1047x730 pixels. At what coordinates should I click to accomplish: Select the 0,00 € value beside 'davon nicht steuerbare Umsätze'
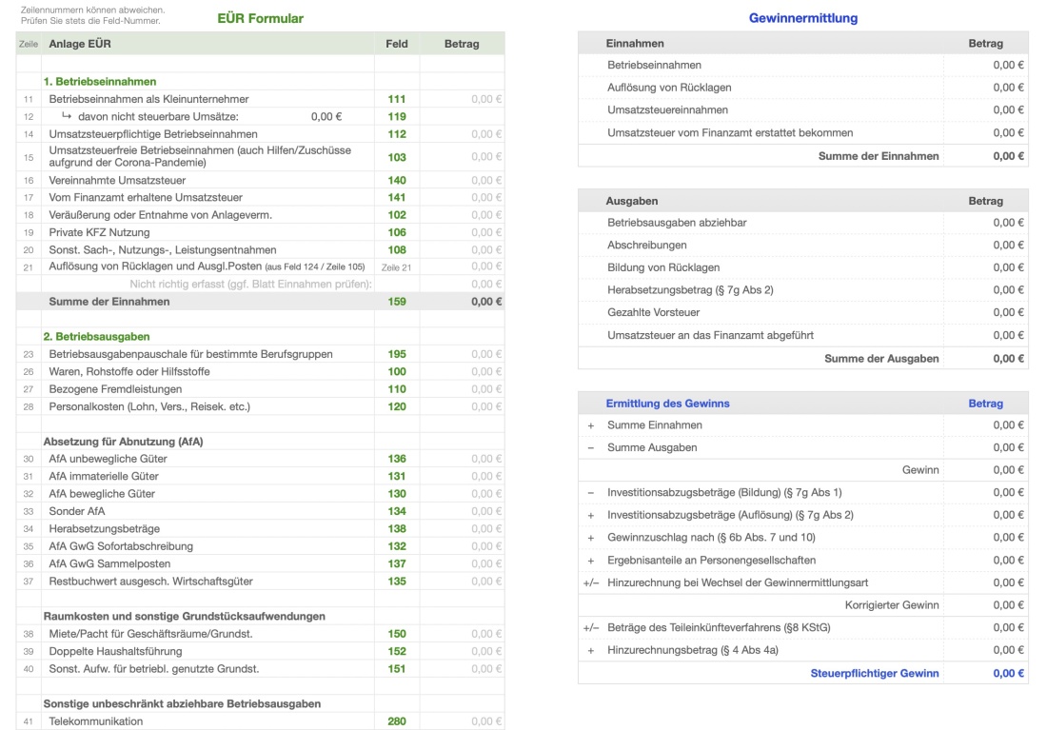(326, 117)
